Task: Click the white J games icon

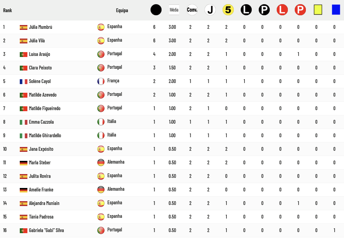Action: tap(210, 10)
